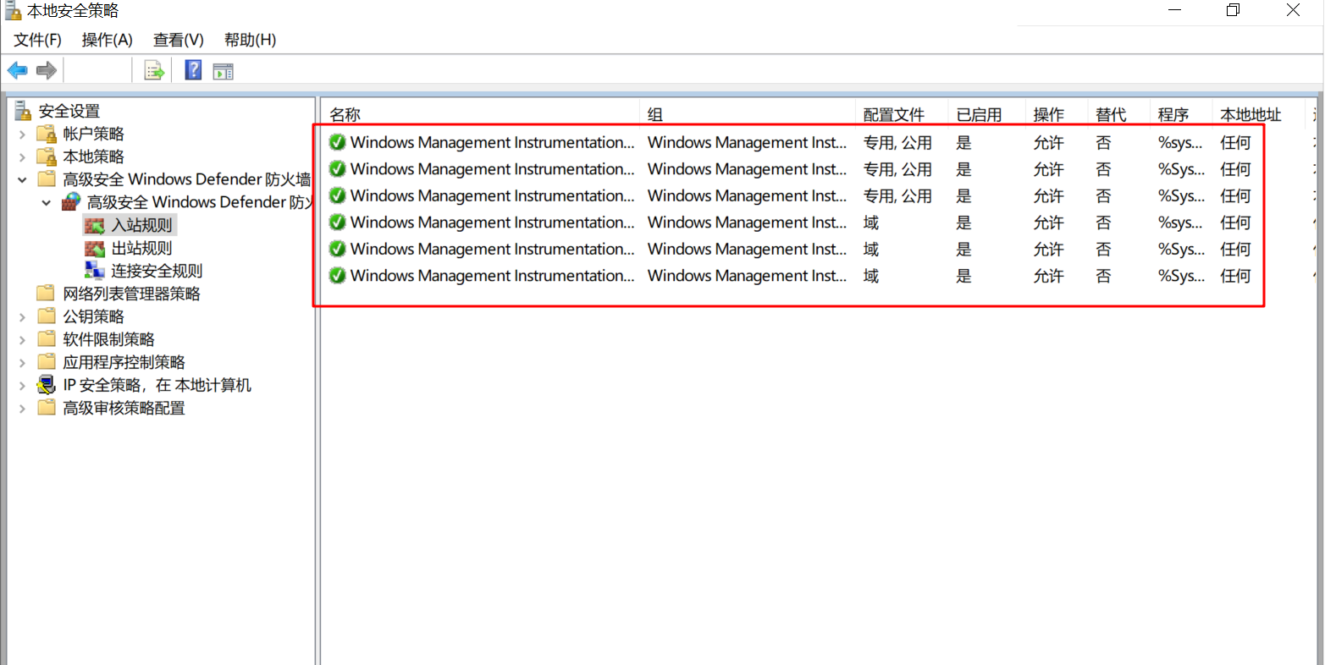
Task: Click the 出站规则 firewall rule icon
Action: (x=95, y=248)
